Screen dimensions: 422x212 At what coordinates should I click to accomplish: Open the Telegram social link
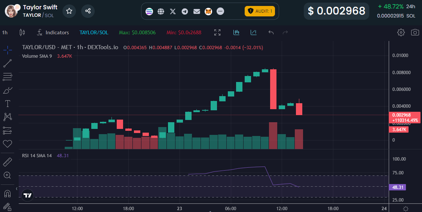pos(185,11)
